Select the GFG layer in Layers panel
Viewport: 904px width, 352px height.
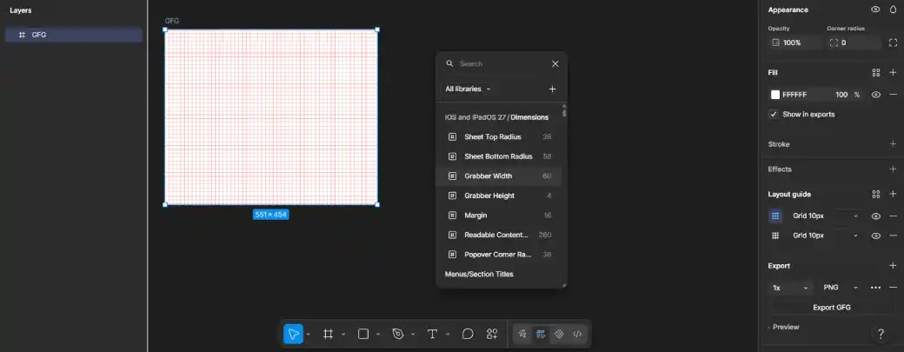click(x=74, y=35)
